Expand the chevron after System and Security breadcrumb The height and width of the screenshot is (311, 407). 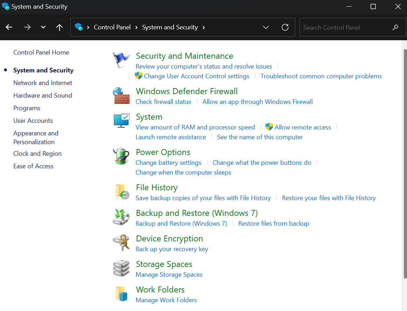204,27
